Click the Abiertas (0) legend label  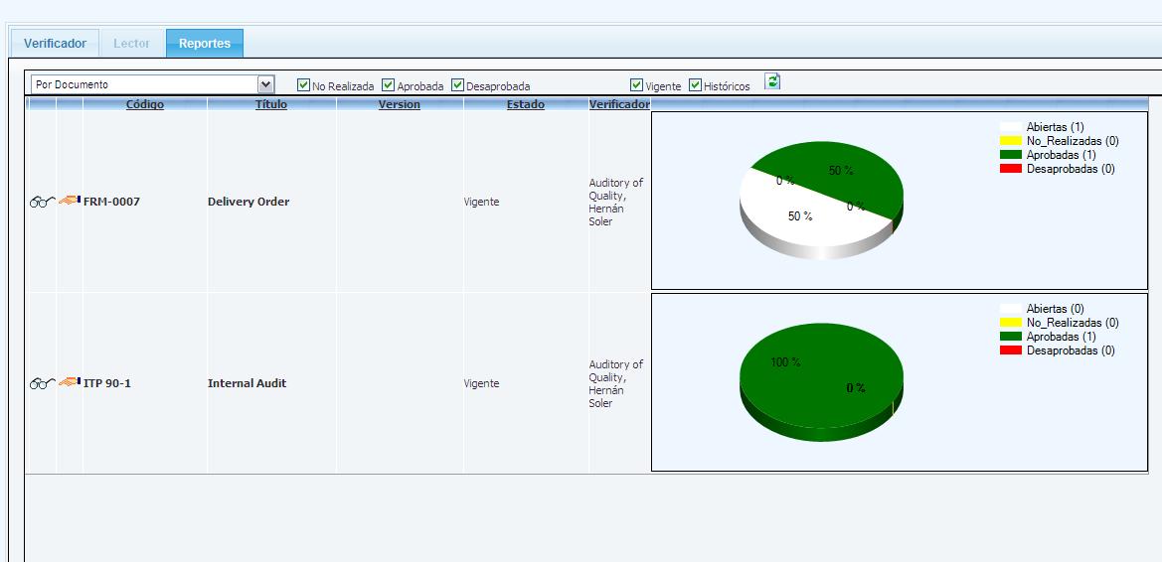1056,309
